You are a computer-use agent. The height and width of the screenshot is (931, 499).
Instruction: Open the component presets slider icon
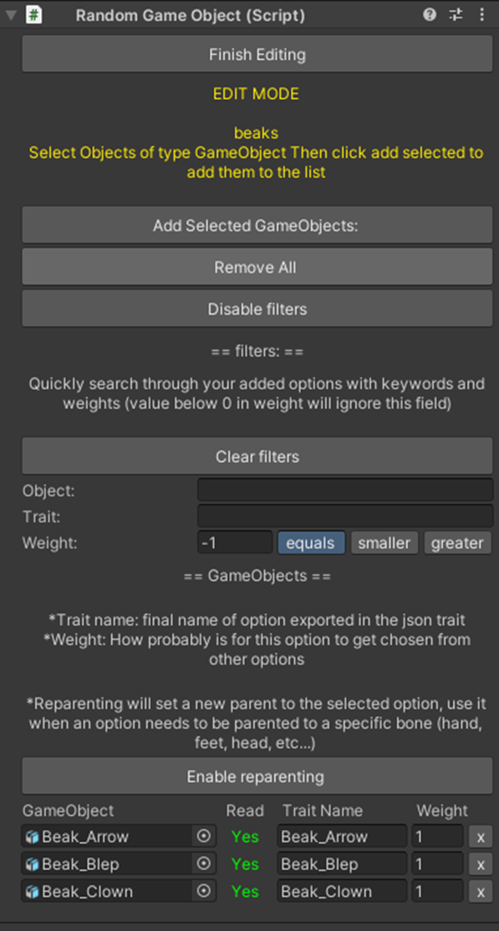[x=456, y=15]
